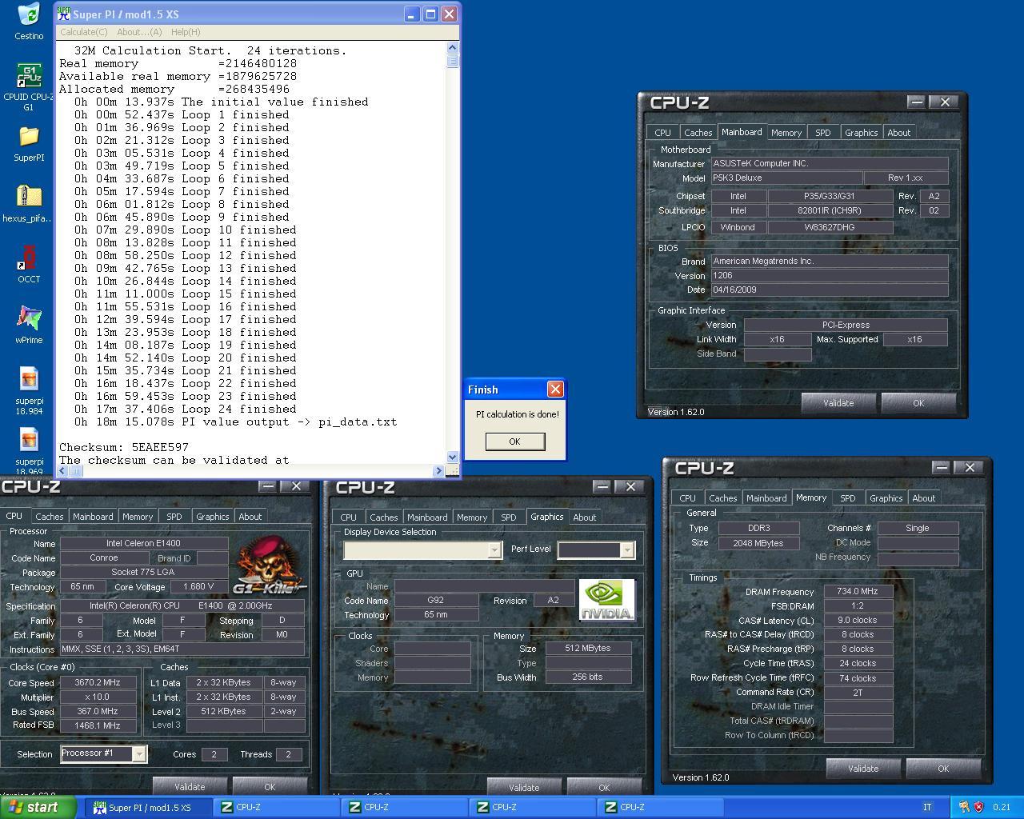Select the CPU tab in Memory CPU-Z window

tap(687, 498)
